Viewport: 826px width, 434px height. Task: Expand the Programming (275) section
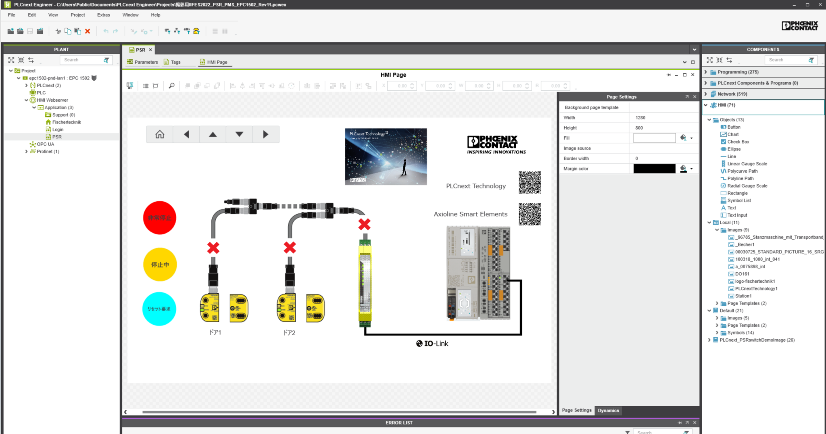705,72
